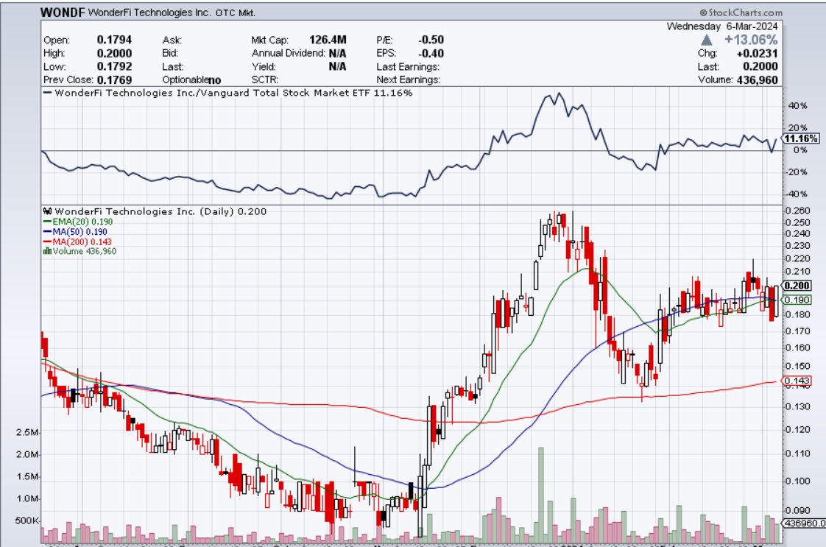This screenshot has height=547, width=826.
Task: Click the 0.260 price axis label
Action: 797,211
